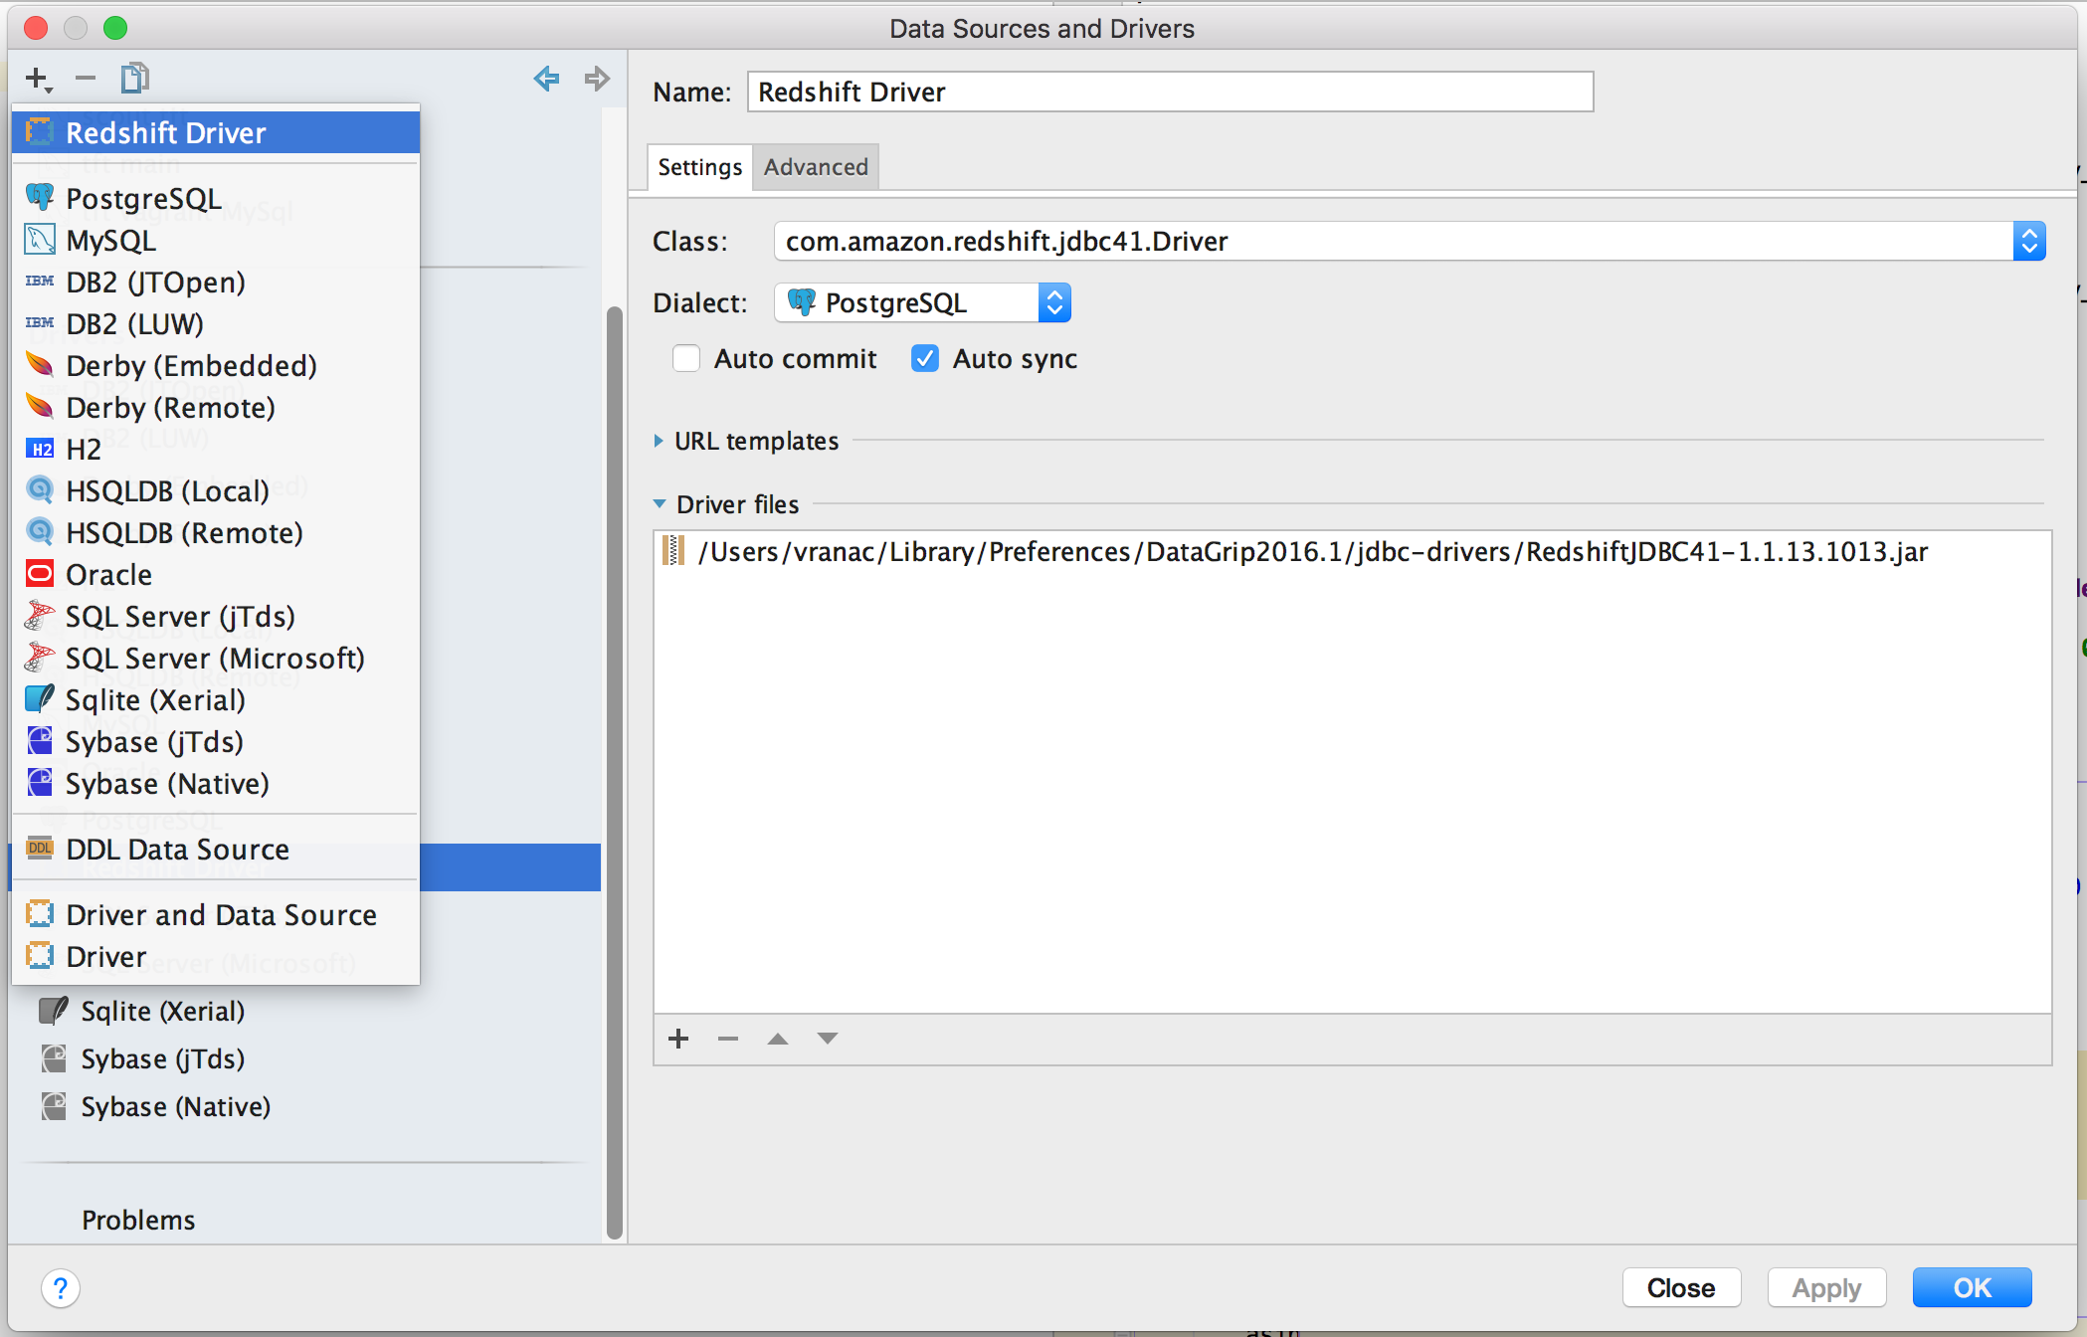Choose Sybase (Native) in popup menu
This screenshot has width=2087, height=1337.
pos(216,784)
